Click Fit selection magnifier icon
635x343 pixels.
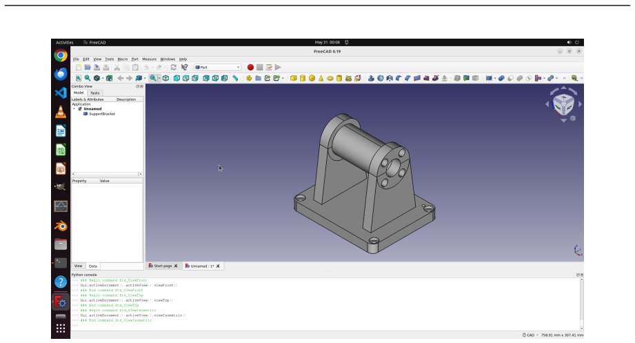tap(88, 78)
